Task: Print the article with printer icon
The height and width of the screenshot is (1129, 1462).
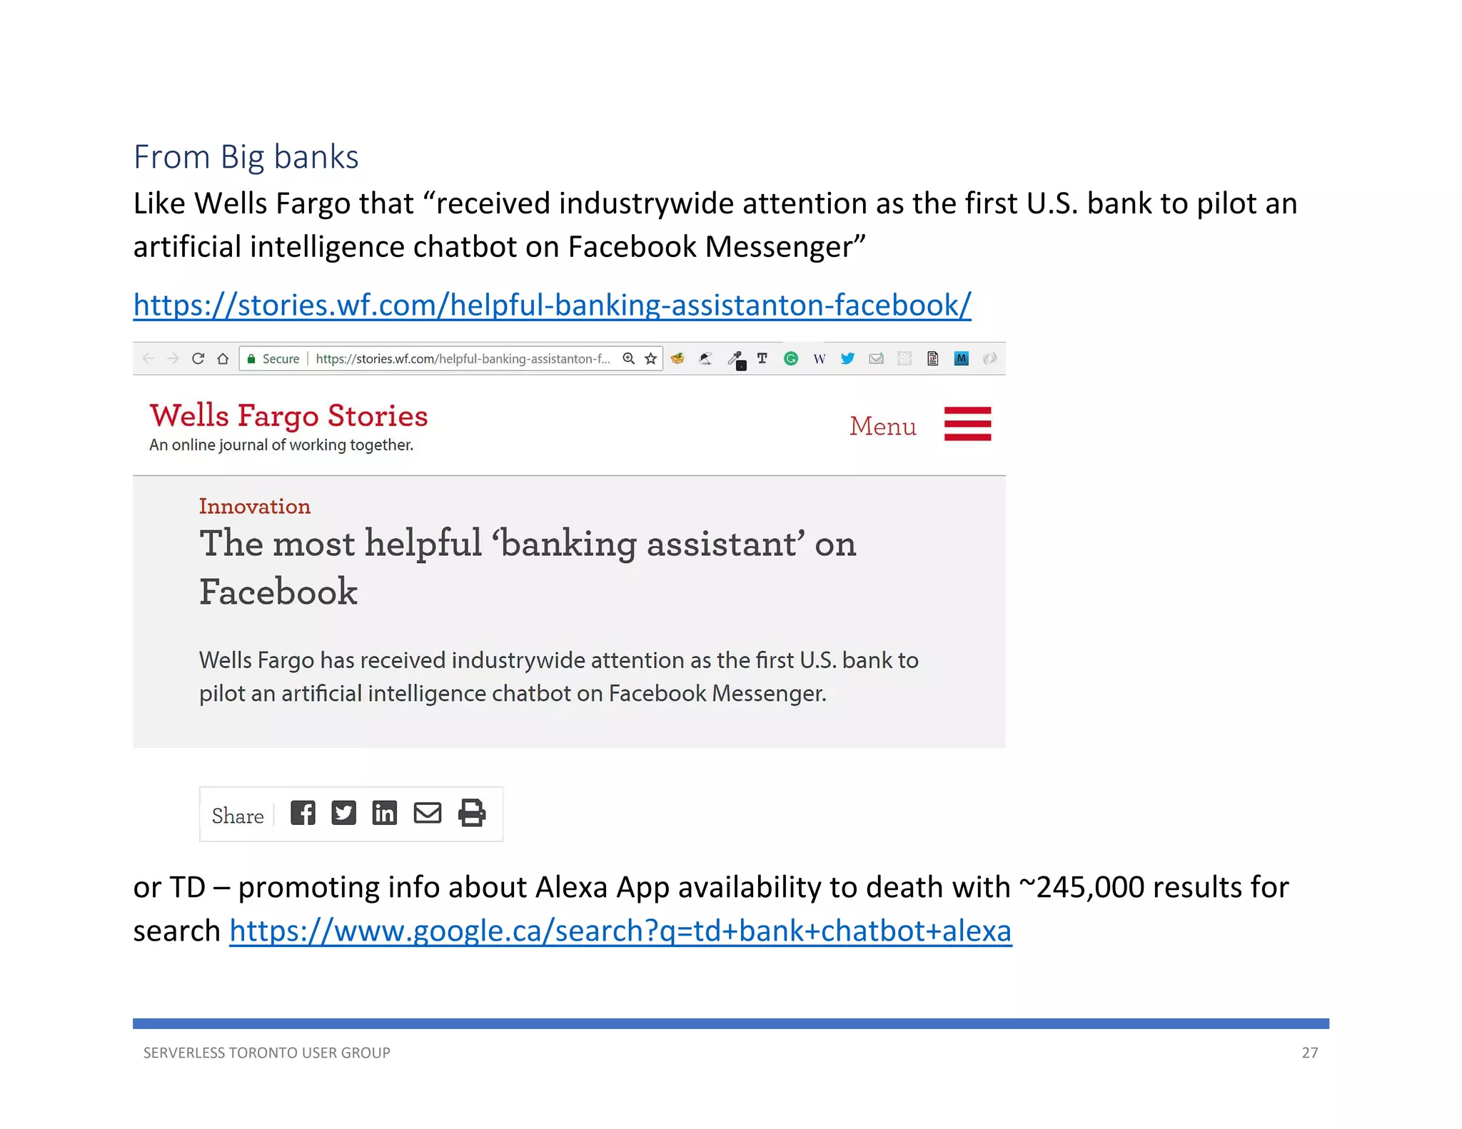Action: (472, 813)
